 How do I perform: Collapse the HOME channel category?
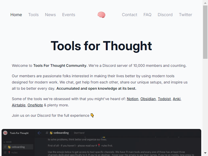(8, 142)
